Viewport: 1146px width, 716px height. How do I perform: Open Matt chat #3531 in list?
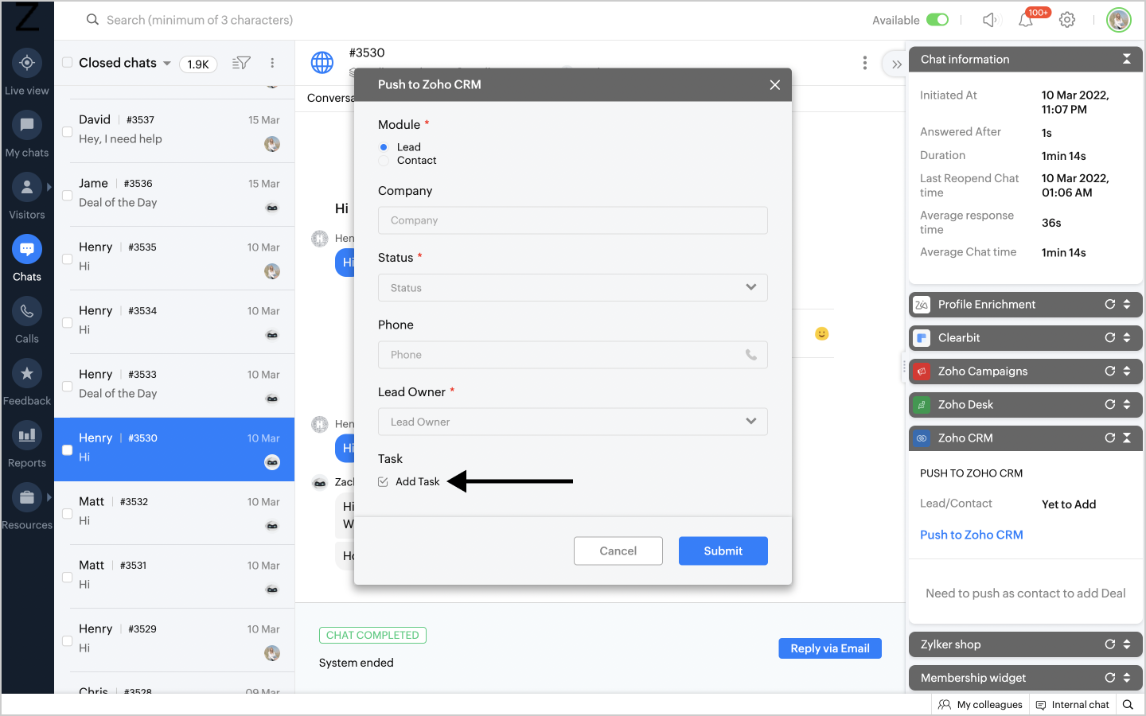(174, 577)
